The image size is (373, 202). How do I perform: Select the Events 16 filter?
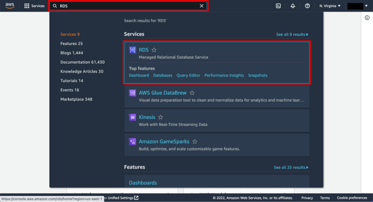click(x=69, y=90)
